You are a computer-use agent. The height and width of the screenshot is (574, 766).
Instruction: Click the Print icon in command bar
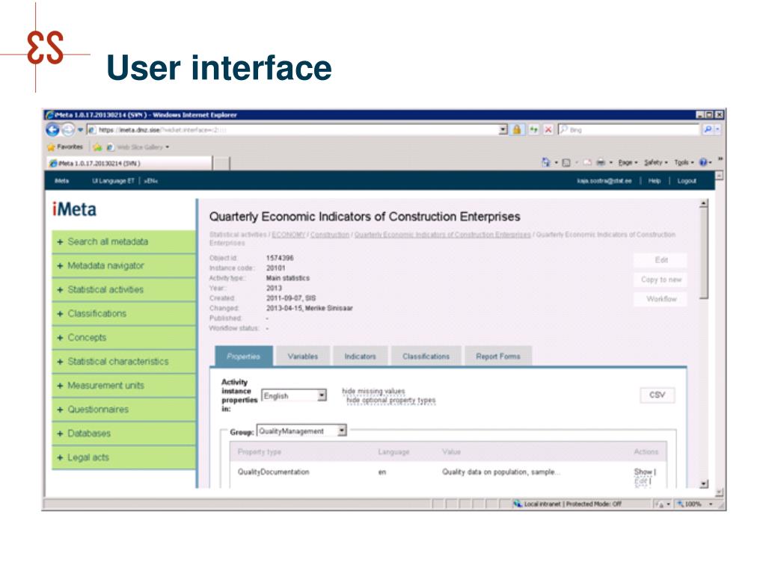click(601, 162)
